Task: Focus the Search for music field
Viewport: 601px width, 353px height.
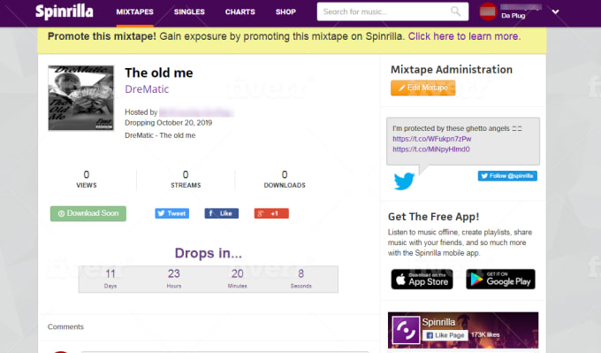Action: click(392, 12)
